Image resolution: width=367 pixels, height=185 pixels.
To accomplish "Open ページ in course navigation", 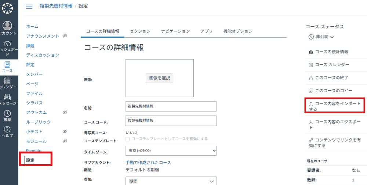I will click(x=32, y=84).
